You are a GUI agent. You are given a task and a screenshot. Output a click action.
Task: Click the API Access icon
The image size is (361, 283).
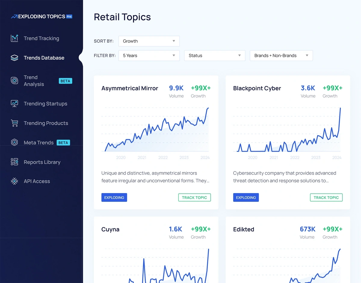(14, 181)
